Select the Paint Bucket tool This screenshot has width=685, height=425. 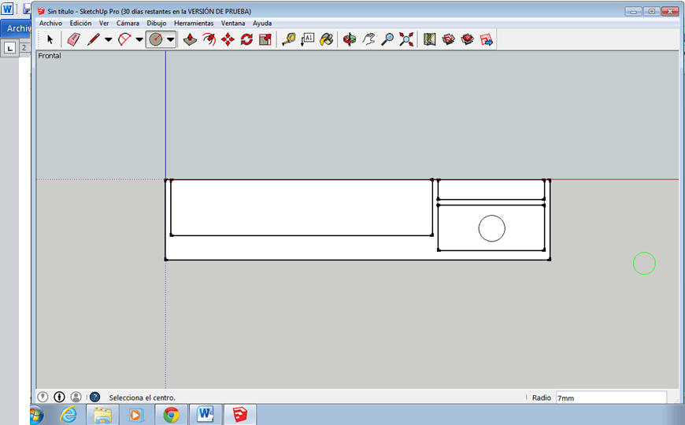[326, 40]
